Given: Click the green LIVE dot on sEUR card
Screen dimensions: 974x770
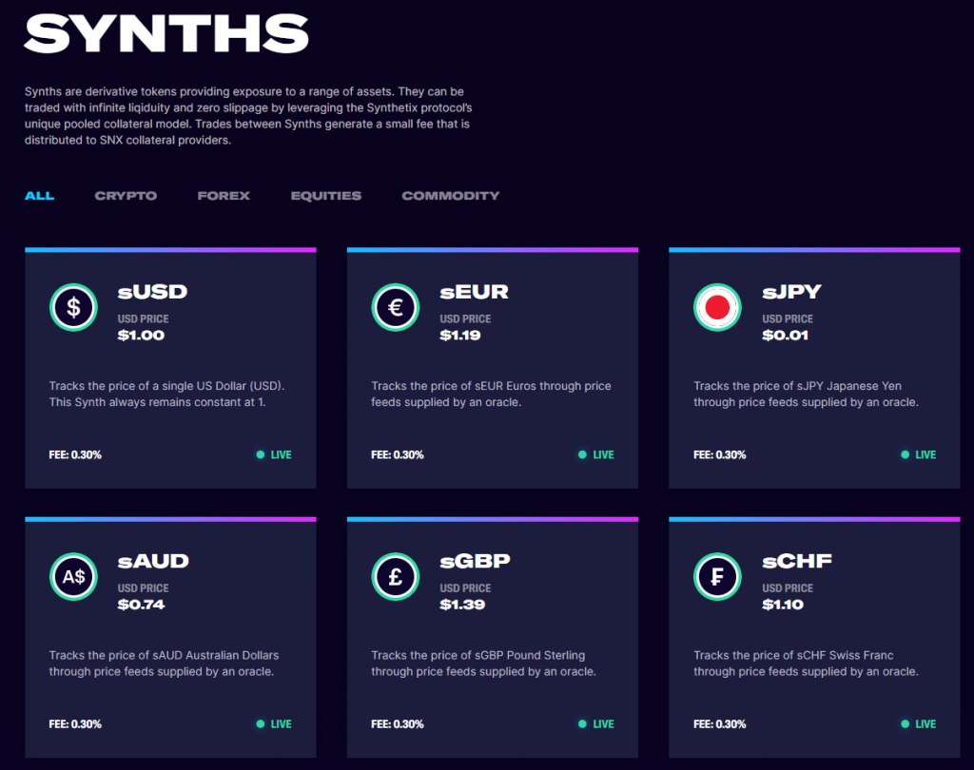Looking at the screenshot, I should [x=582, y=454].
